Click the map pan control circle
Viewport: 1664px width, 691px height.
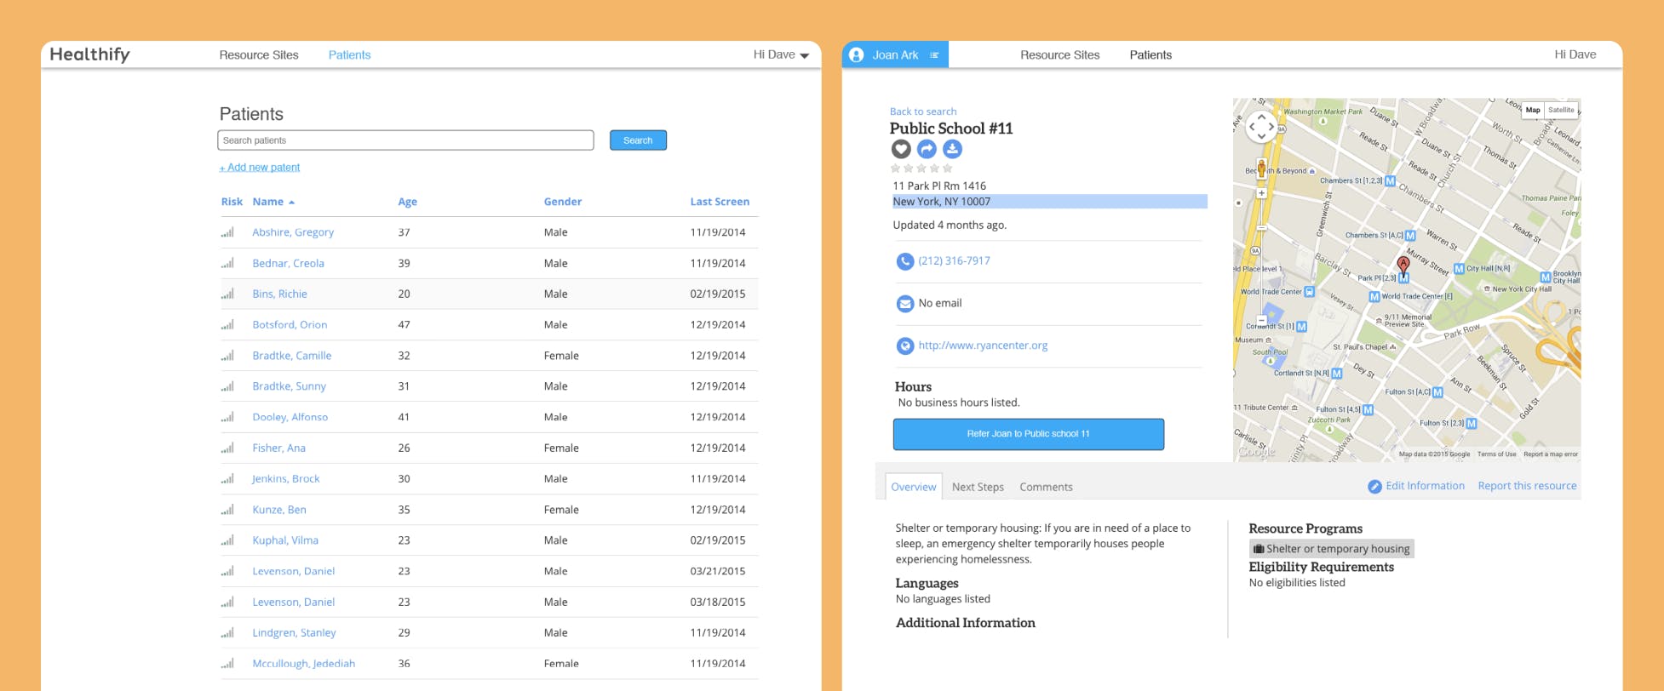tap(1261, 127)
